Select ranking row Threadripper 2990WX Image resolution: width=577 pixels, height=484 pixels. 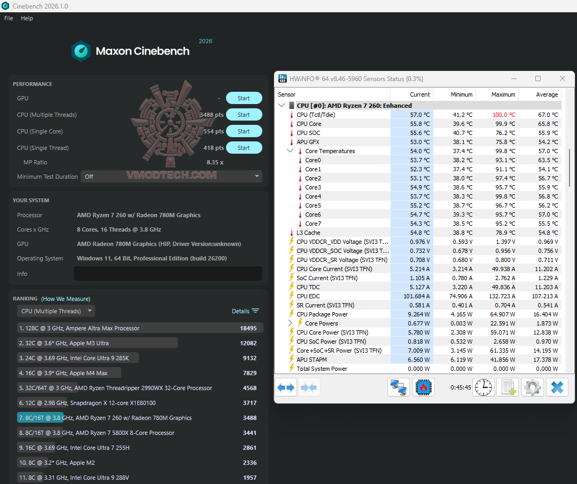coord(140,388)
